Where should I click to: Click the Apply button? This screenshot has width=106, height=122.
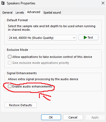[x=95, y=117]
